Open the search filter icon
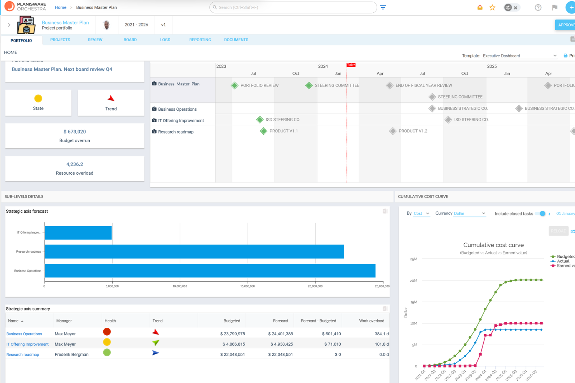The width and height of the screenshot is (575, 383). click(x=383, y=7)
